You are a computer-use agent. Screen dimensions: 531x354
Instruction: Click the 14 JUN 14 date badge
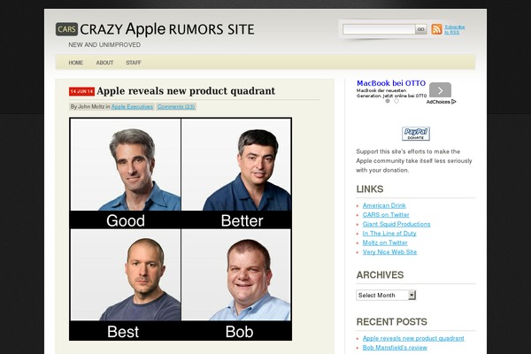coord(81,91)
